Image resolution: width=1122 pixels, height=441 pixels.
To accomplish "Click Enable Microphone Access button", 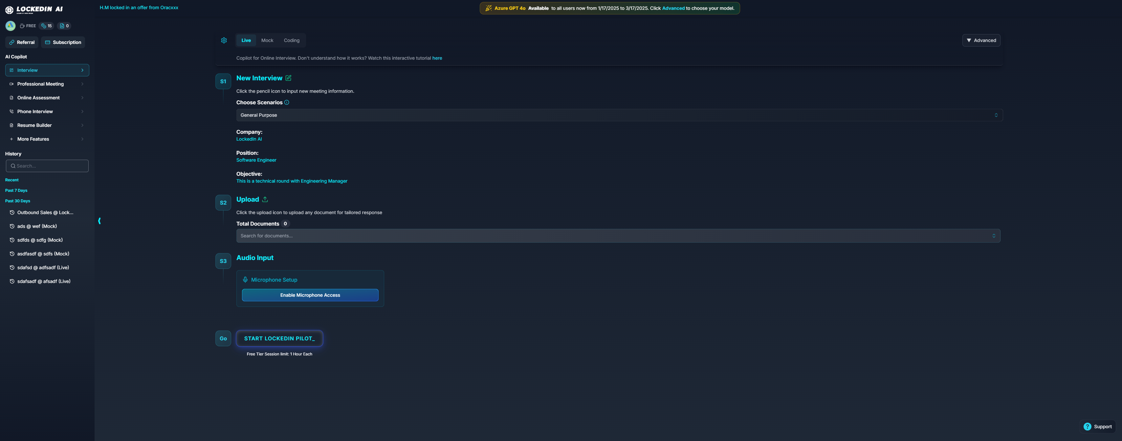I will (310, 295).
